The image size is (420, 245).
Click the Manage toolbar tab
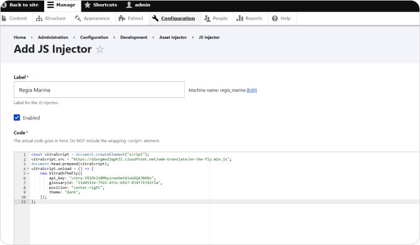tap(62, 5)
